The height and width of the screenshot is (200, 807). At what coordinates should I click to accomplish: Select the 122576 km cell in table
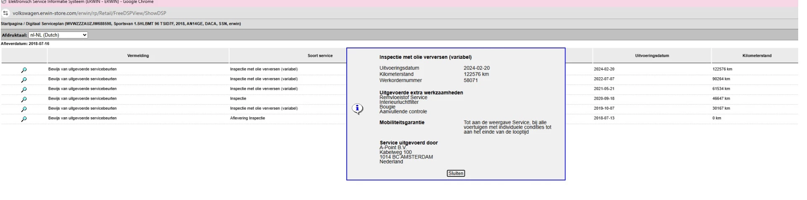[722, 69]
